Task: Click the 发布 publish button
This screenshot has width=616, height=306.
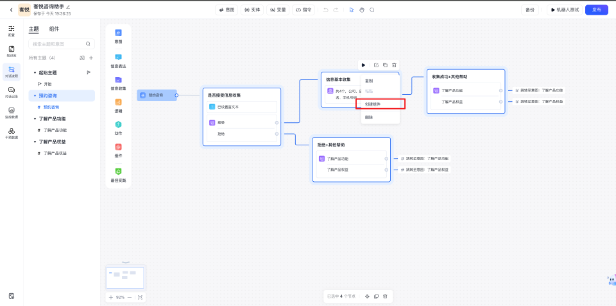Action: click(596, 10)
